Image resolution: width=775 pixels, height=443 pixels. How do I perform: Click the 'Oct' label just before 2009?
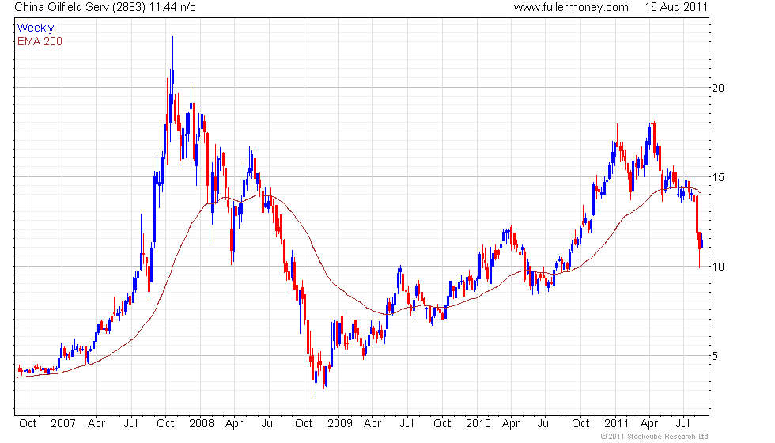tap(304, 424)
